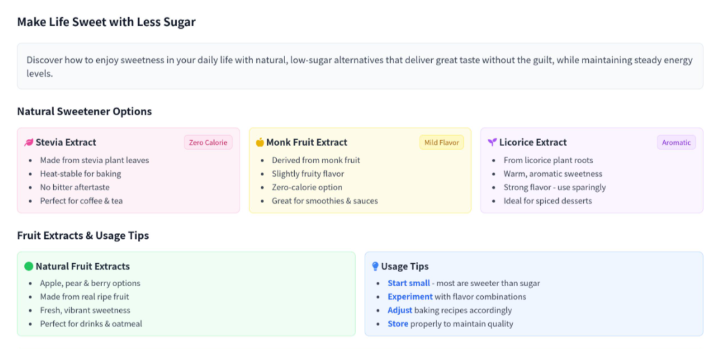719x349 pixels.
Task: Click the leaf icon beside Stevia Extract
Action: pyautogui.click(x=29, y=142)
